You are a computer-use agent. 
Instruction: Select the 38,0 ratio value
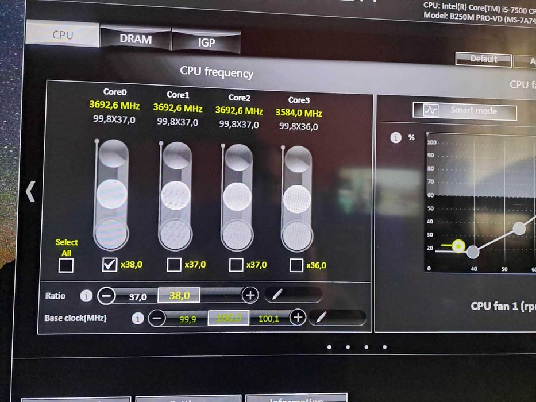pyautogui.click(x=179, y=295)
